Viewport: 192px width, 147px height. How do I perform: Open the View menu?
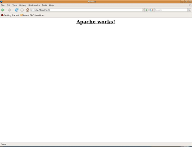[x=15, y=5]
